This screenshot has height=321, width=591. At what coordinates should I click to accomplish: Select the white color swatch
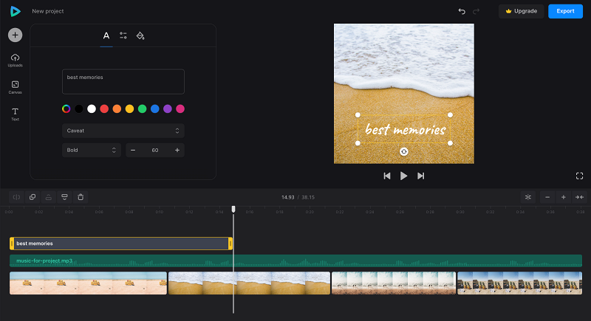click(x=92, y=108)
